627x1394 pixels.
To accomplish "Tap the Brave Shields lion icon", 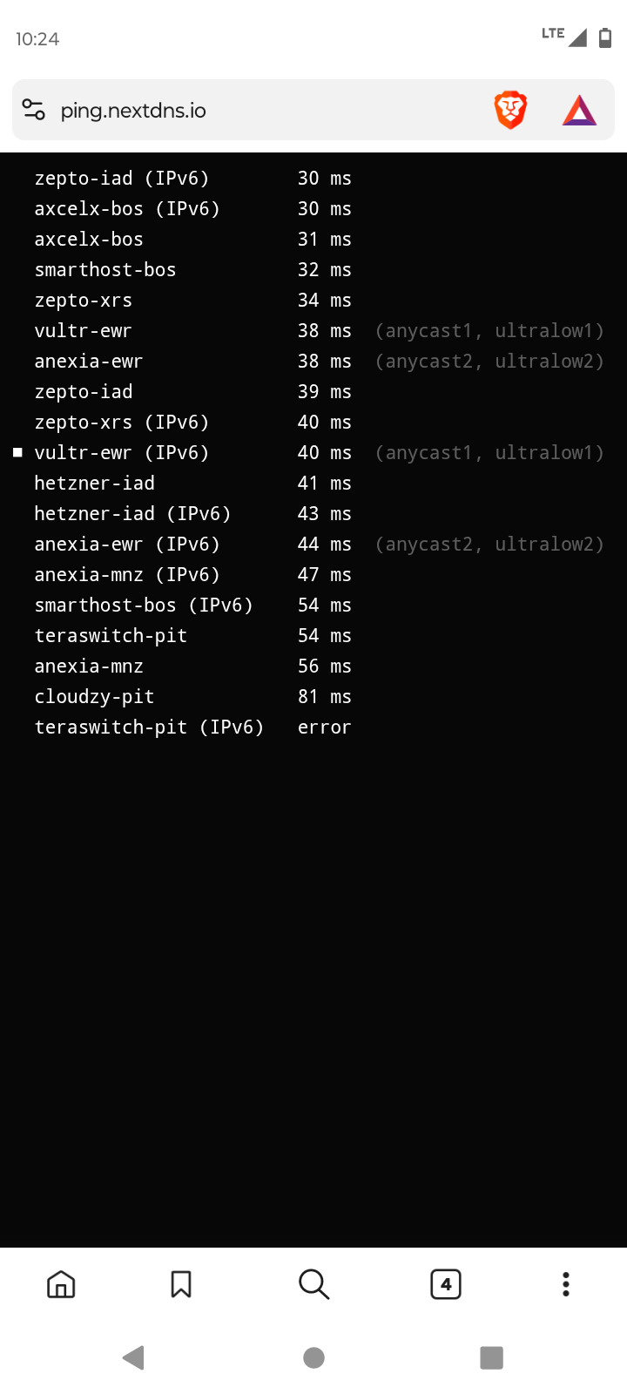I will (x=510, y=111).
